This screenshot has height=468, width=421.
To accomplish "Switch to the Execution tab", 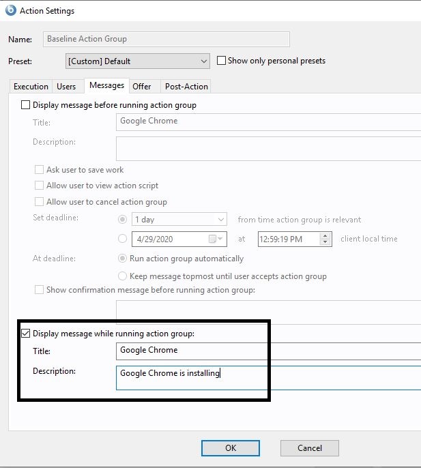I will click(31, 86).
